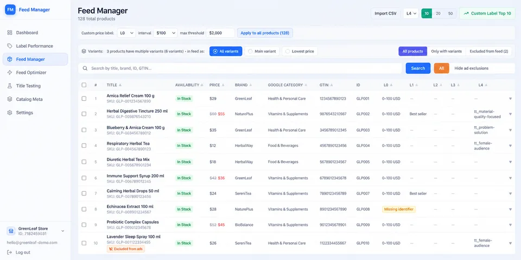The height and width of the screenshot is (260, 521).
Task: Click the Dashboard grid icon in sidebar
Action: point(10,32)
